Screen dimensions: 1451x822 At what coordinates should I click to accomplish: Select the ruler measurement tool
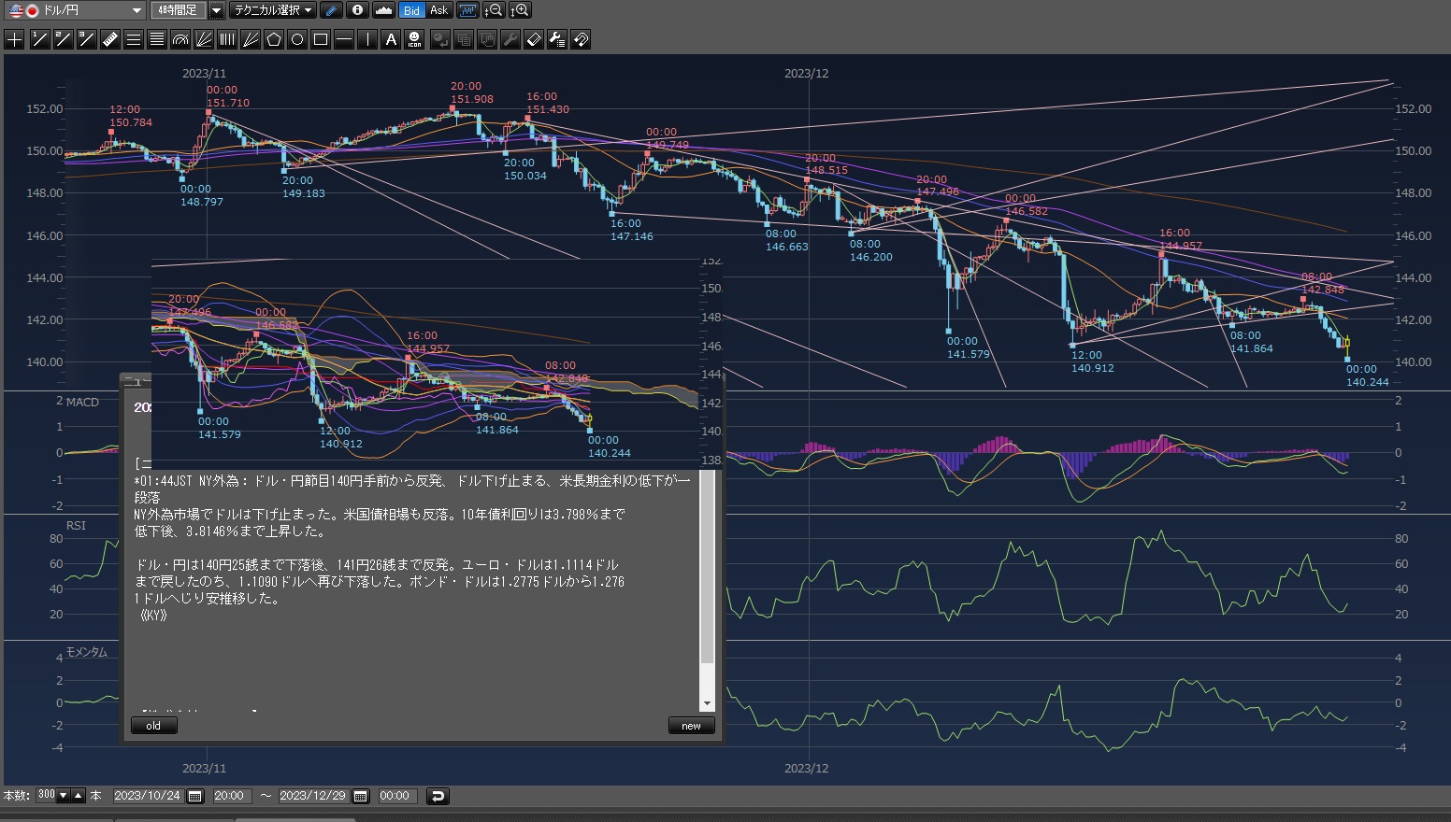(x=109, y=39)
